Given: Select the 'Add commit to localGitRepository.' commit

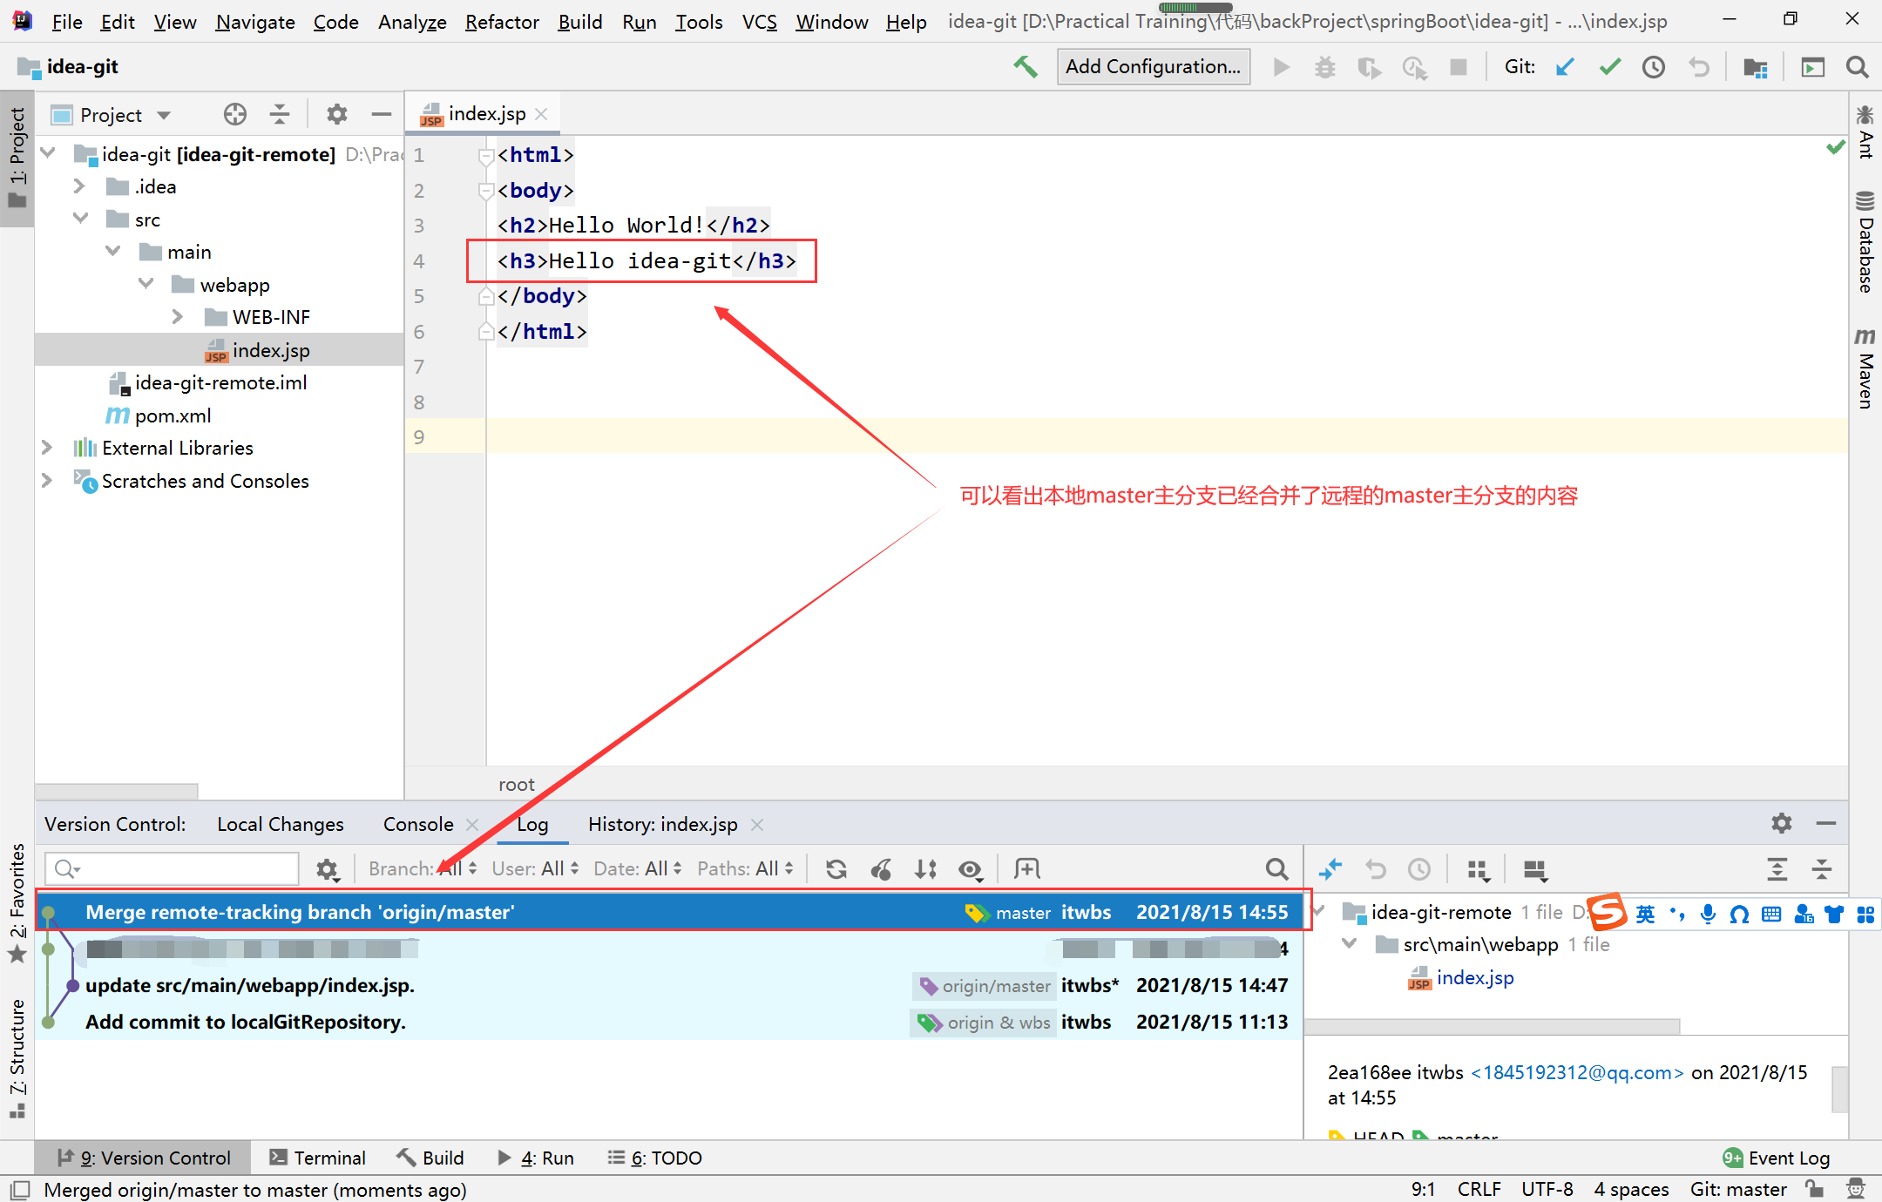Looking at the screenshot, I should click(x=669, y=1022).
